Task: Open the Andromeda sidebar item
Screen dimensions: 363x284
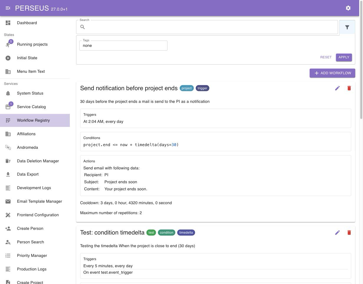Action: [x=35, y=148]
